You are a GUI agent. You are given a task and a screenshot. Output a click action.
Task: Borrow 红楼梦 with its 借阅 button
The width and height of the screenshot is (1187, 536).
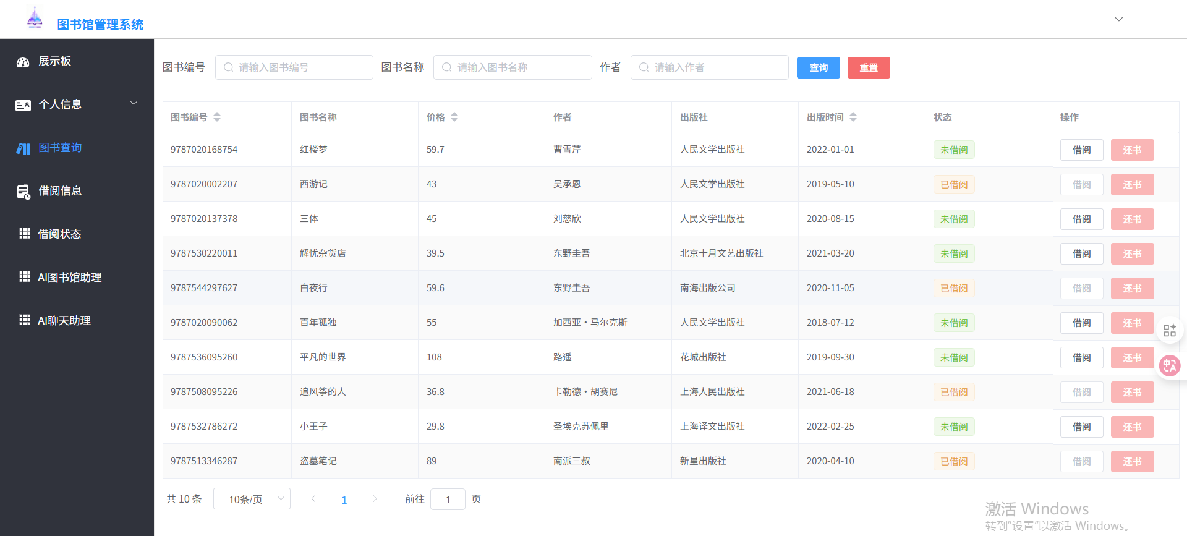(1082, 150)
